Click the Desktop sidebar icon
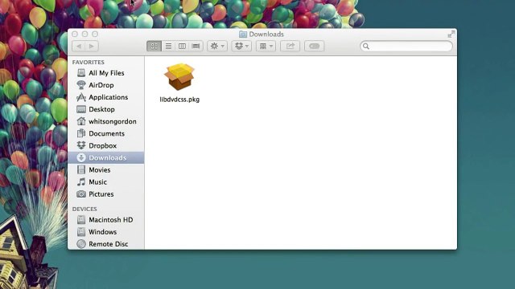This screenshot has height=289, width=515. coord(81,109)
